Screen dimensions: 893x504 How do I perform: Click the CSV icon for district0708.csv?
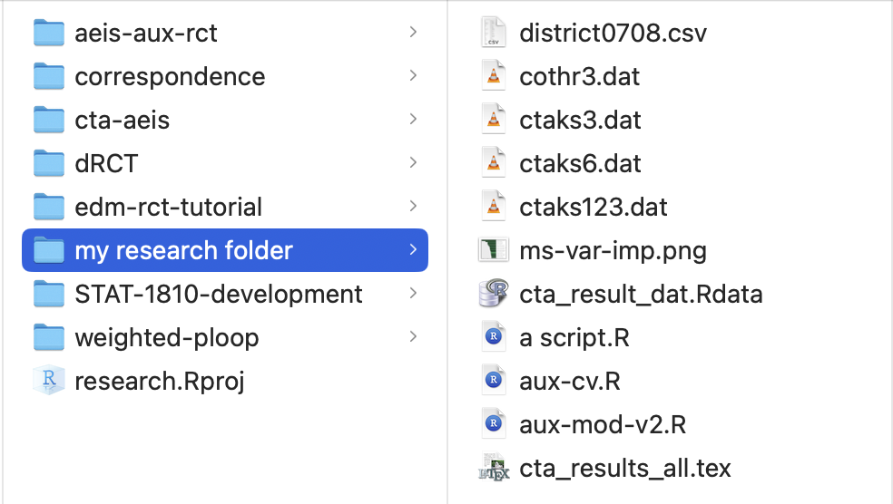[493, 33]
